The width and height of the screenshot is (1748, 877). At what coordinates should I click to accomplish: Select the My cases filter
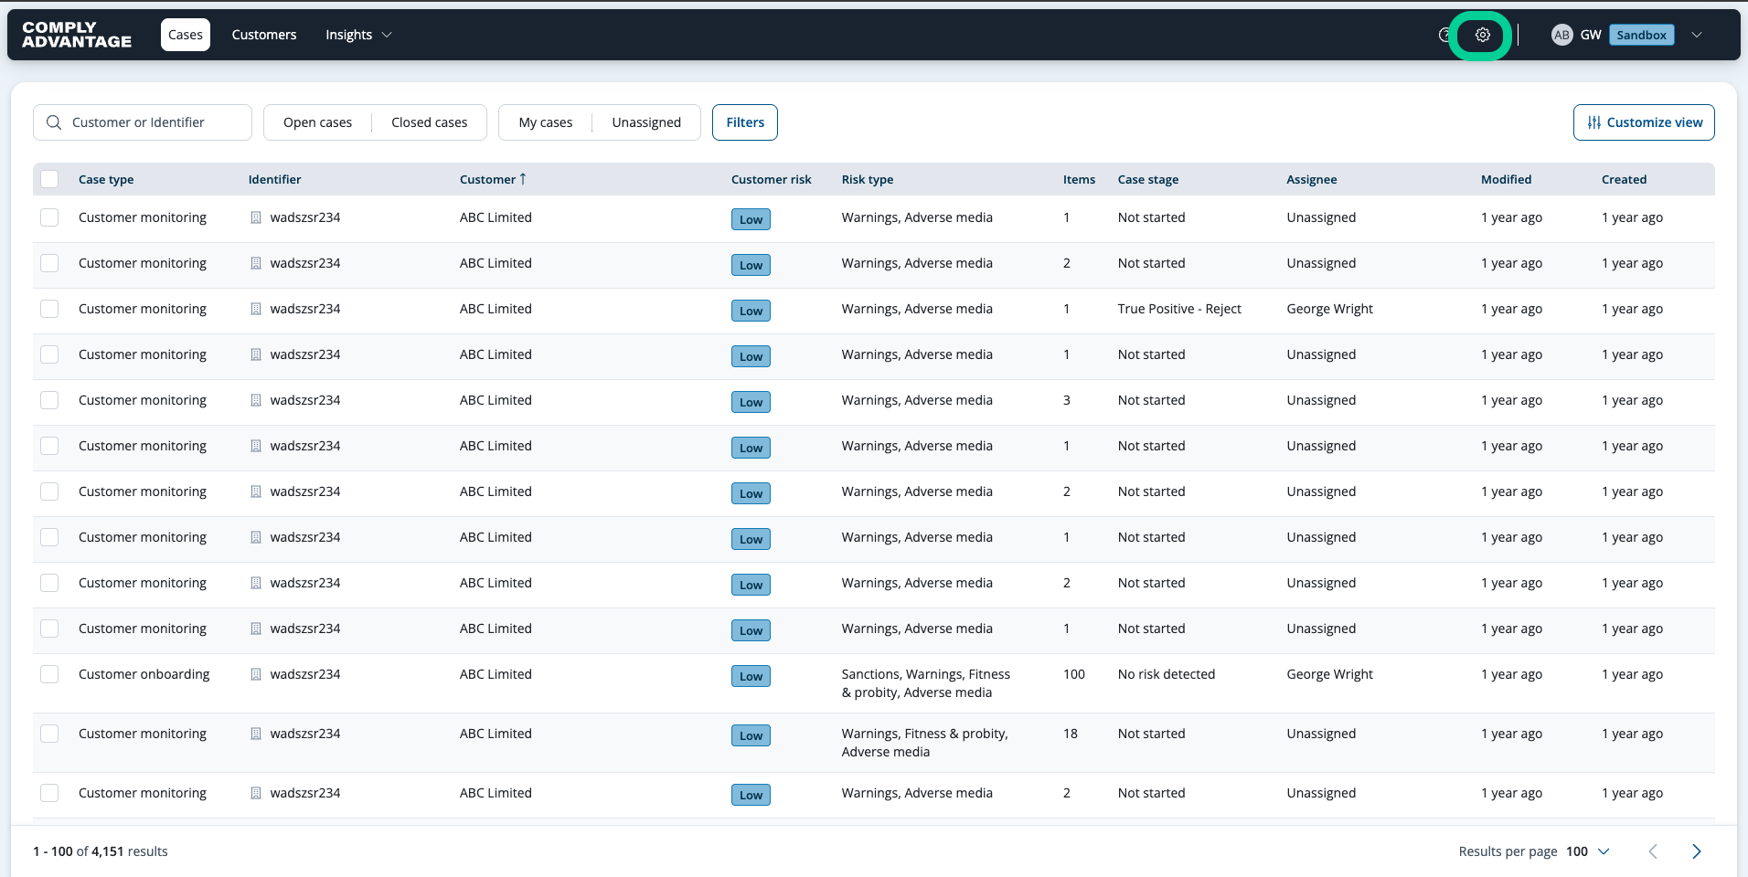[546, 122]
